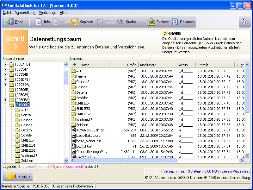The height and width of the screenshot is (190, 253).
Task: Sort by Erstellt column header
Action: (215, 65)
